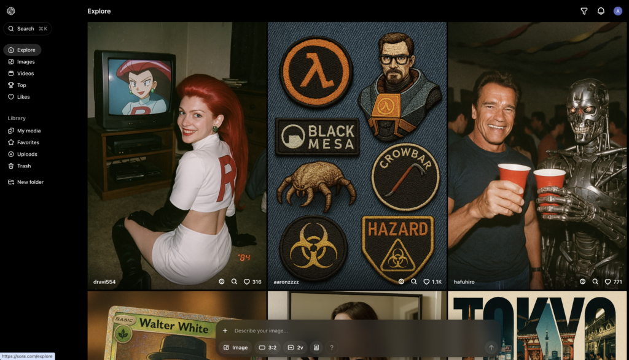The image size is (629, 360).
Task: Go to Videos in the sidebar
Action: (x=25, y=74)
